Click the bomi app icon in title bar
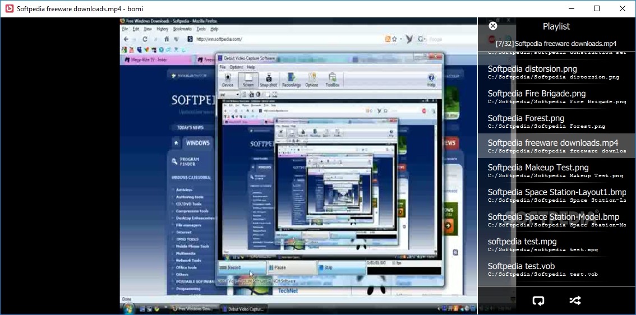 [8, 8]
